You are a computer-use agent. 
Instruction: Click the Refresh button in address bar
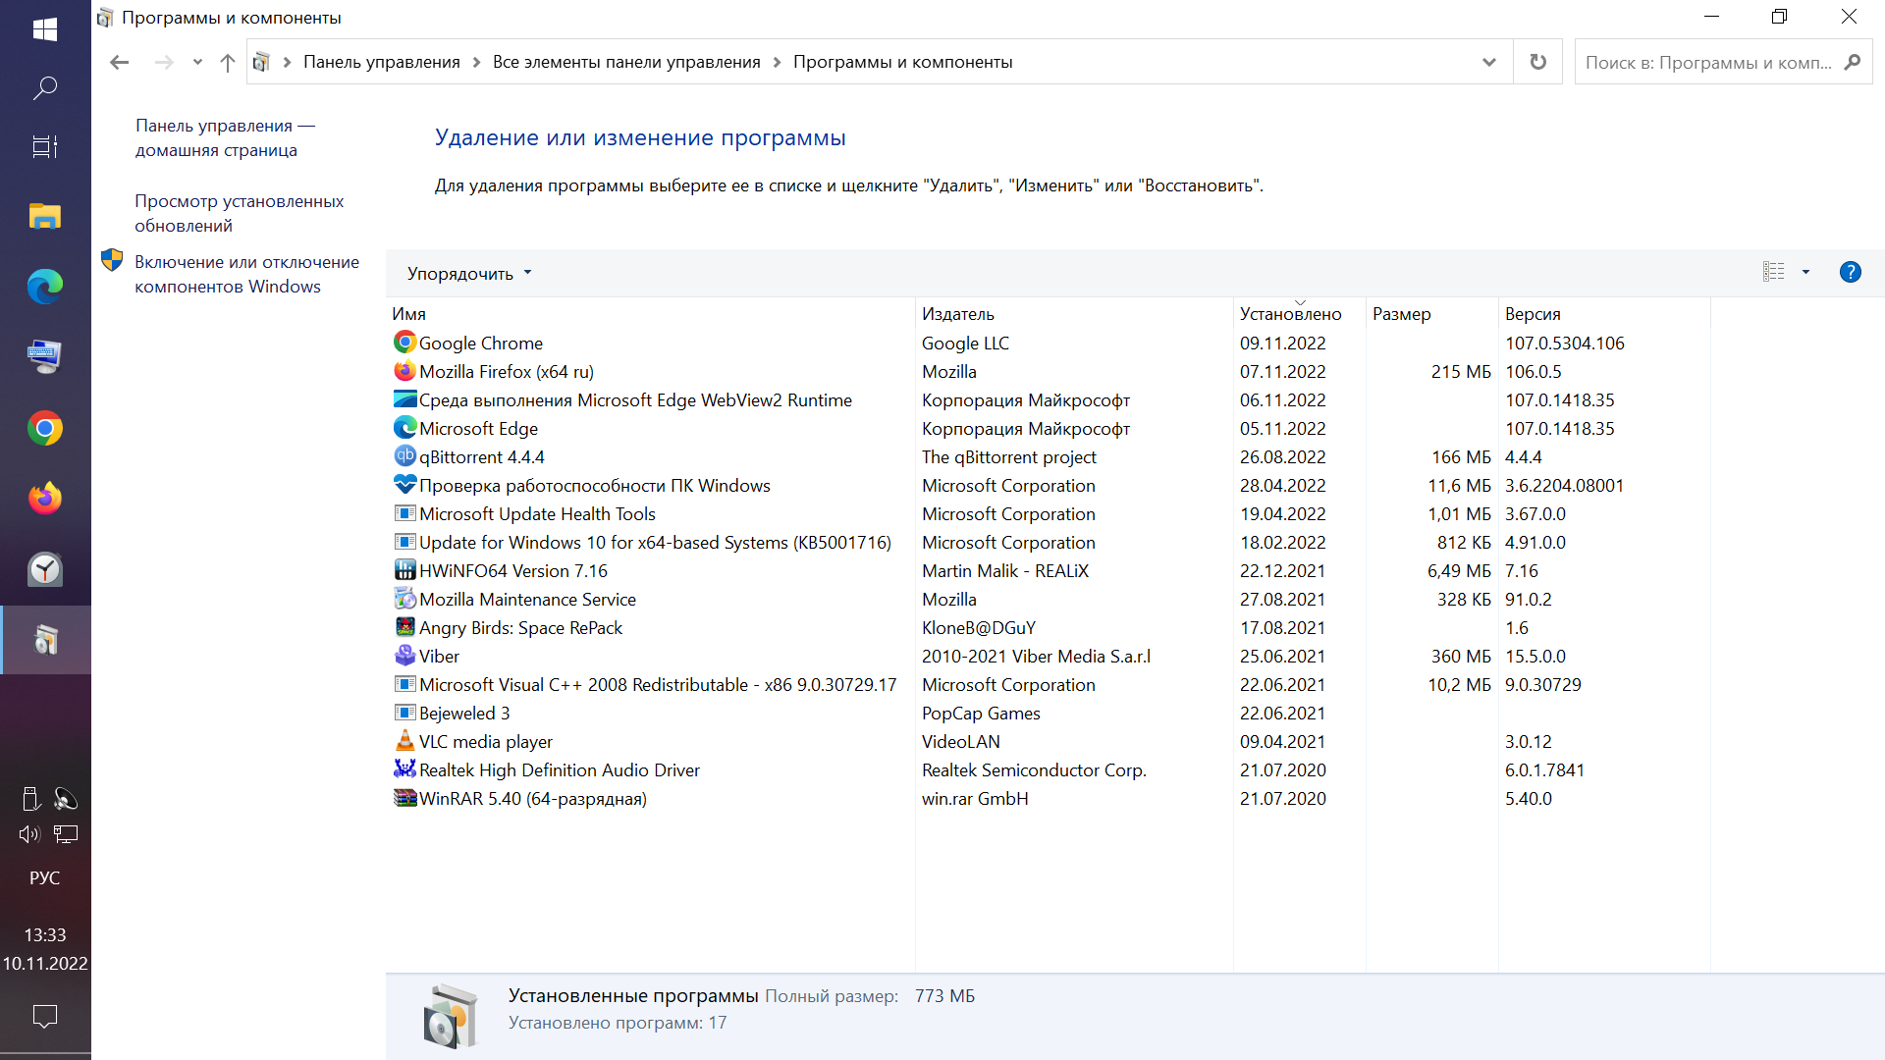(1537, 62)
